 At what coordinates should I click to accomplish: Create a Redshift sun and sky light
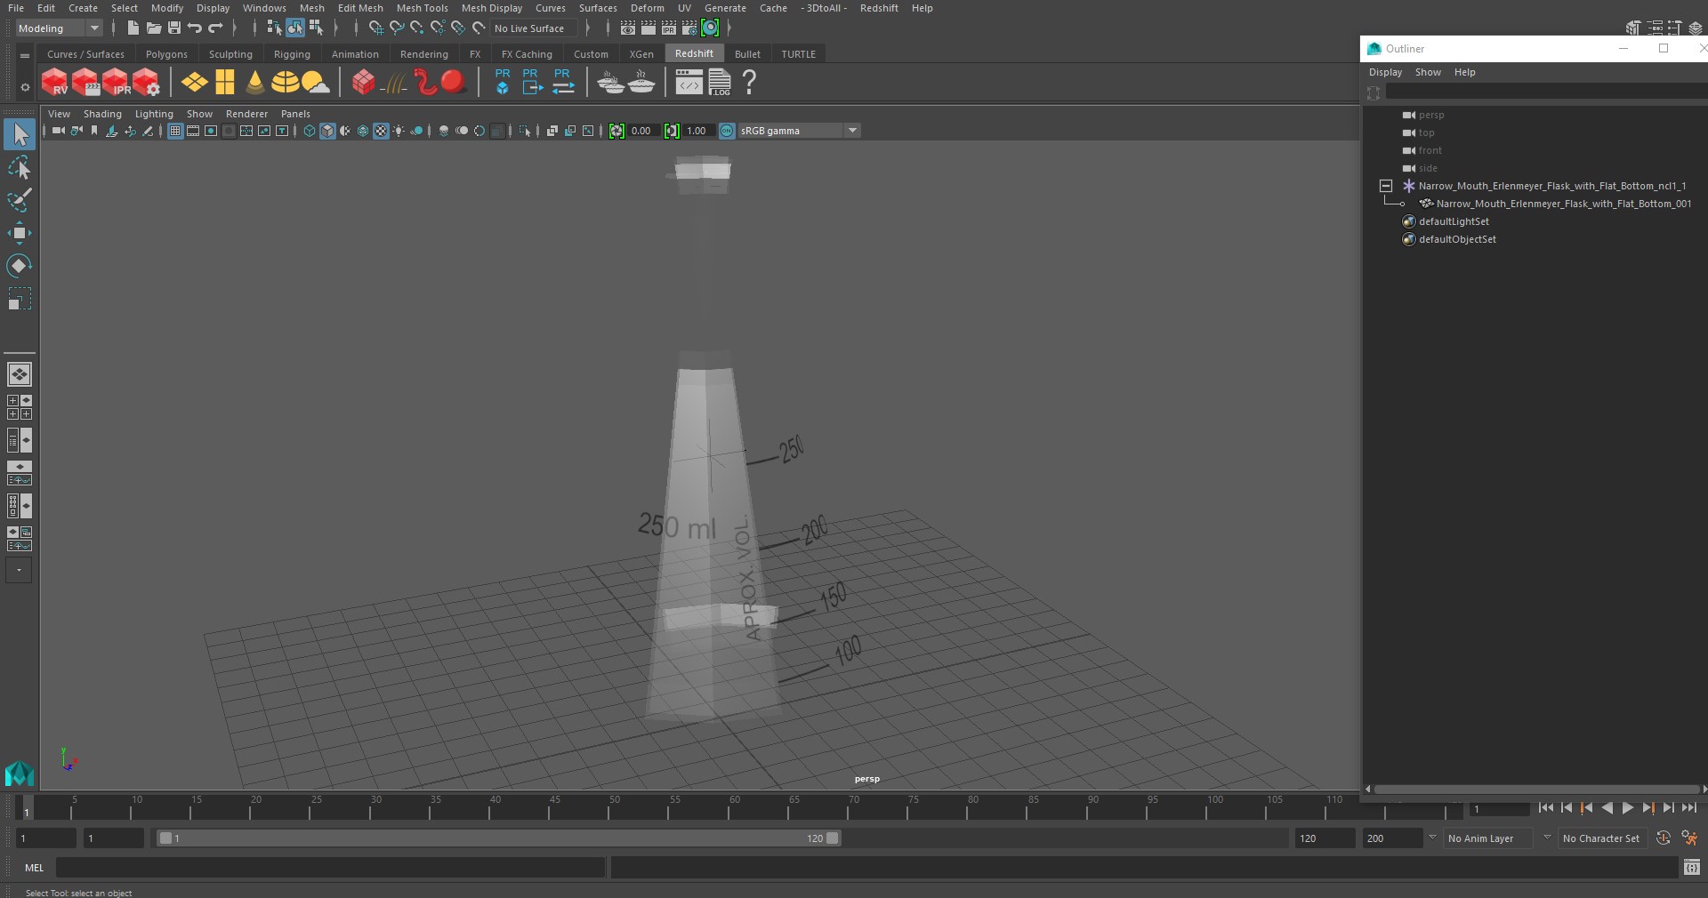pos(315,83)
